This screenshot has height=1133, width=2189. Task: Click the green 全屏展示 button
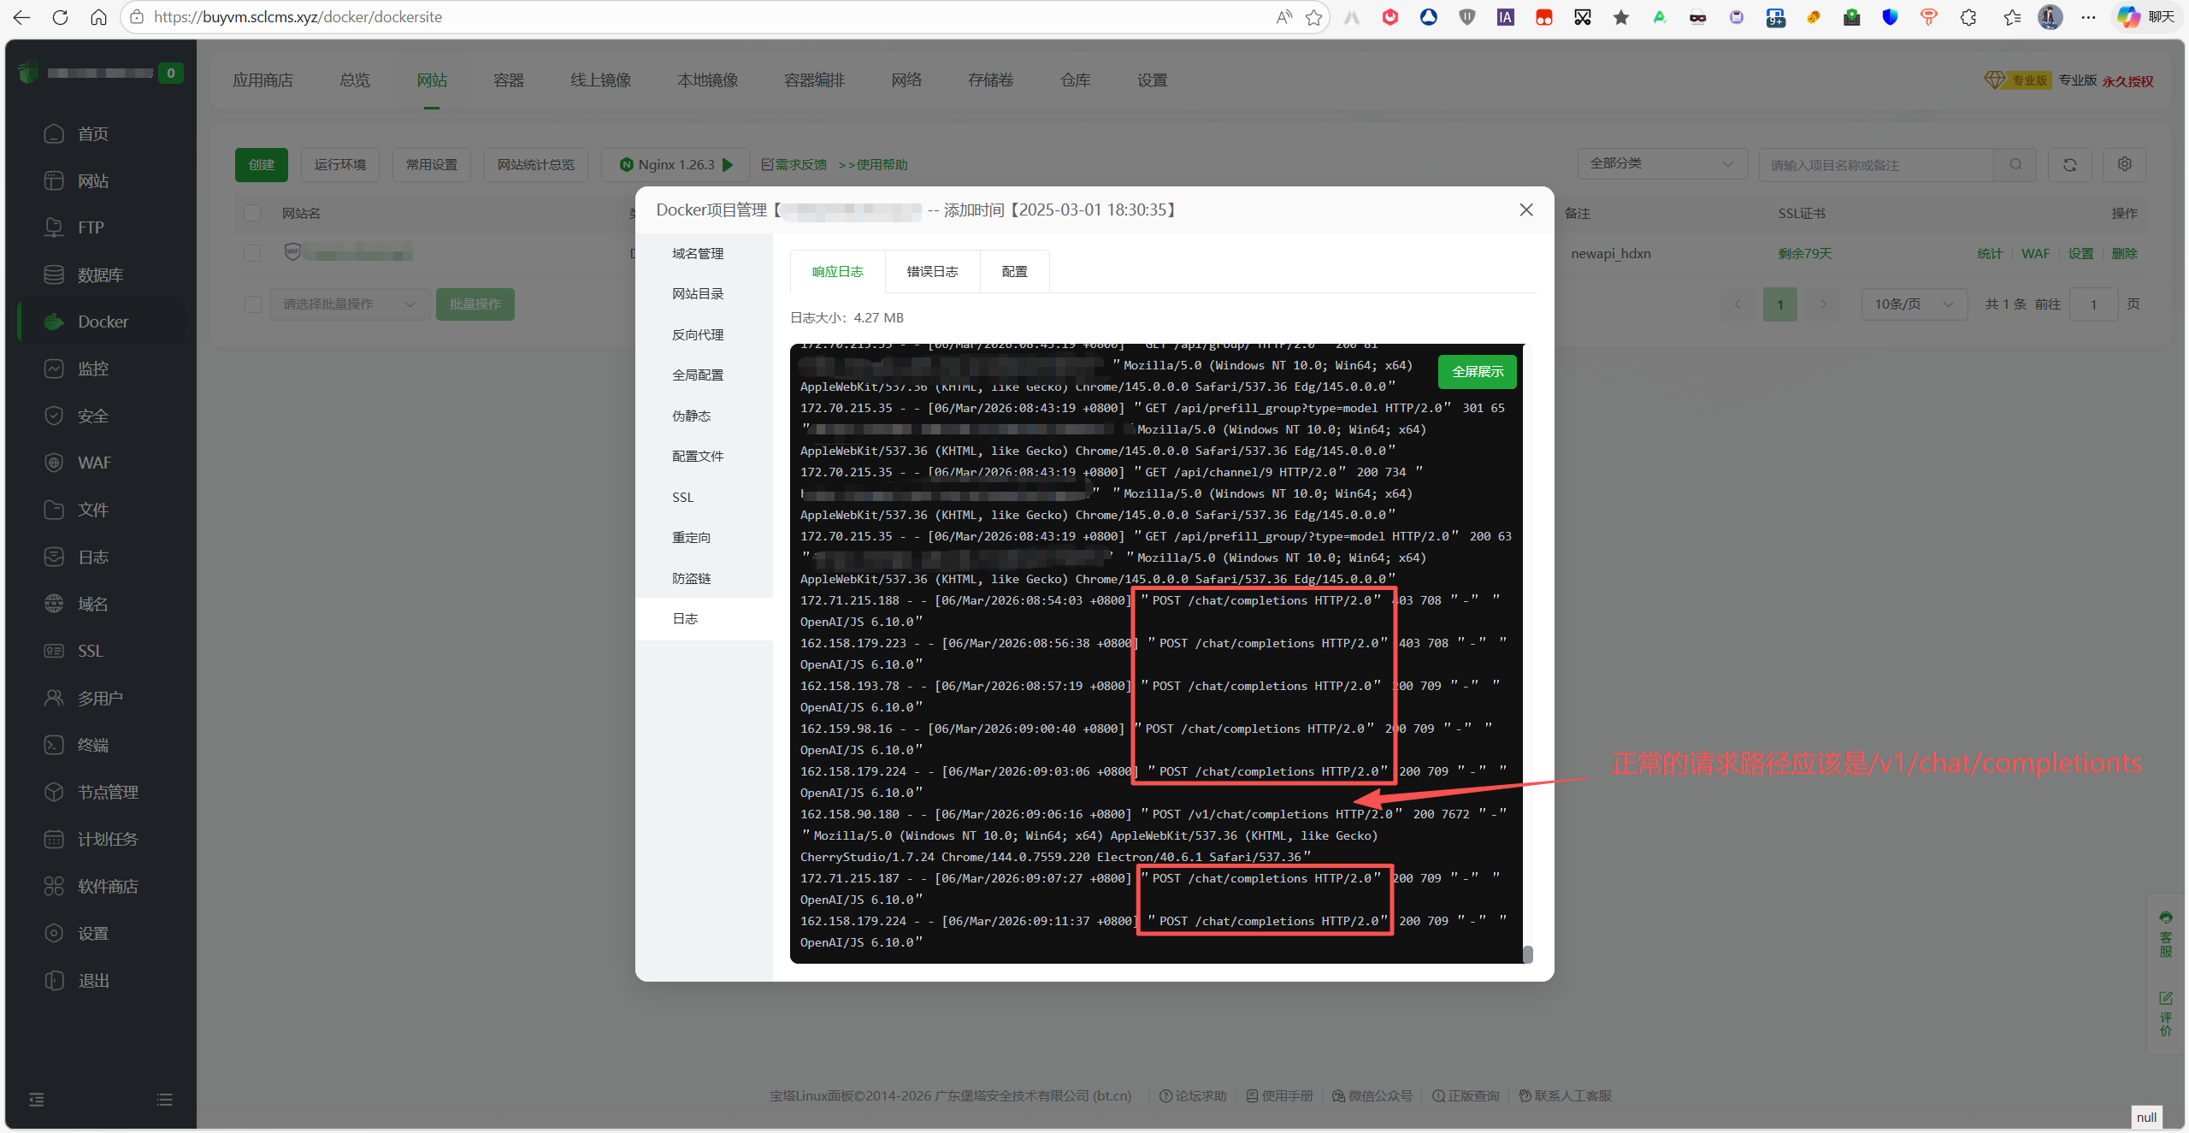tap(1477, 372)
